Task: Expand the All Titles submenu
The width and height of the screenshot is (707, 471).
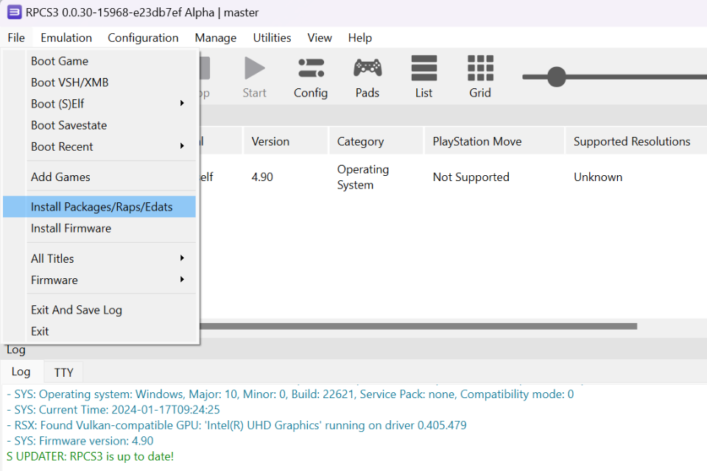Action: pos(99,259)
